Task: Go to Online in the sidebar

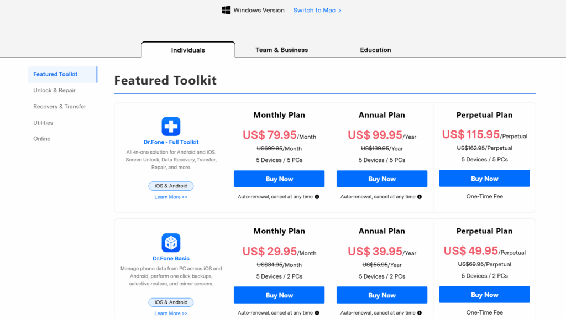Action: pos(42,139)
